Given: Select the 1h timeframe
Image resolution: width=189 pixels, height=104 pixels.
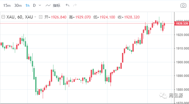Looking at the screenshot, I should [x=27, y=5].
